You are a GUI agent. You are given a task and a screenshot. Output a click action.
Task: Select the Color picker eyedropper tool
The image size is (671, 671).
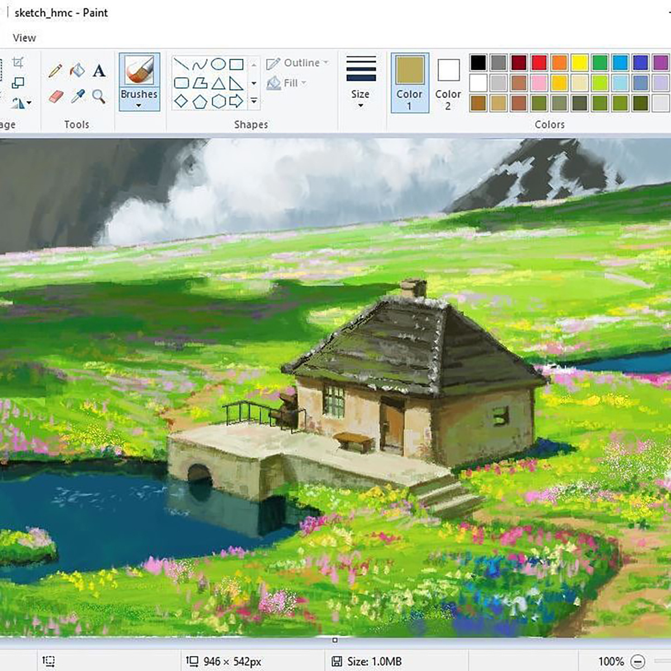78,96
